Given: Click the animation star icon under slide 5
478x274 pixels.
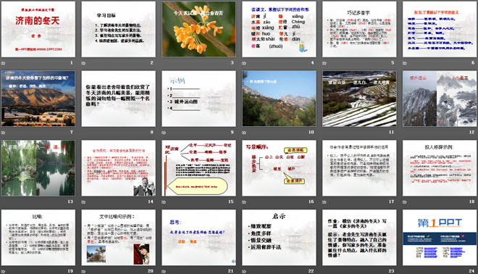Looking at the screenshot, I should 324,63.
